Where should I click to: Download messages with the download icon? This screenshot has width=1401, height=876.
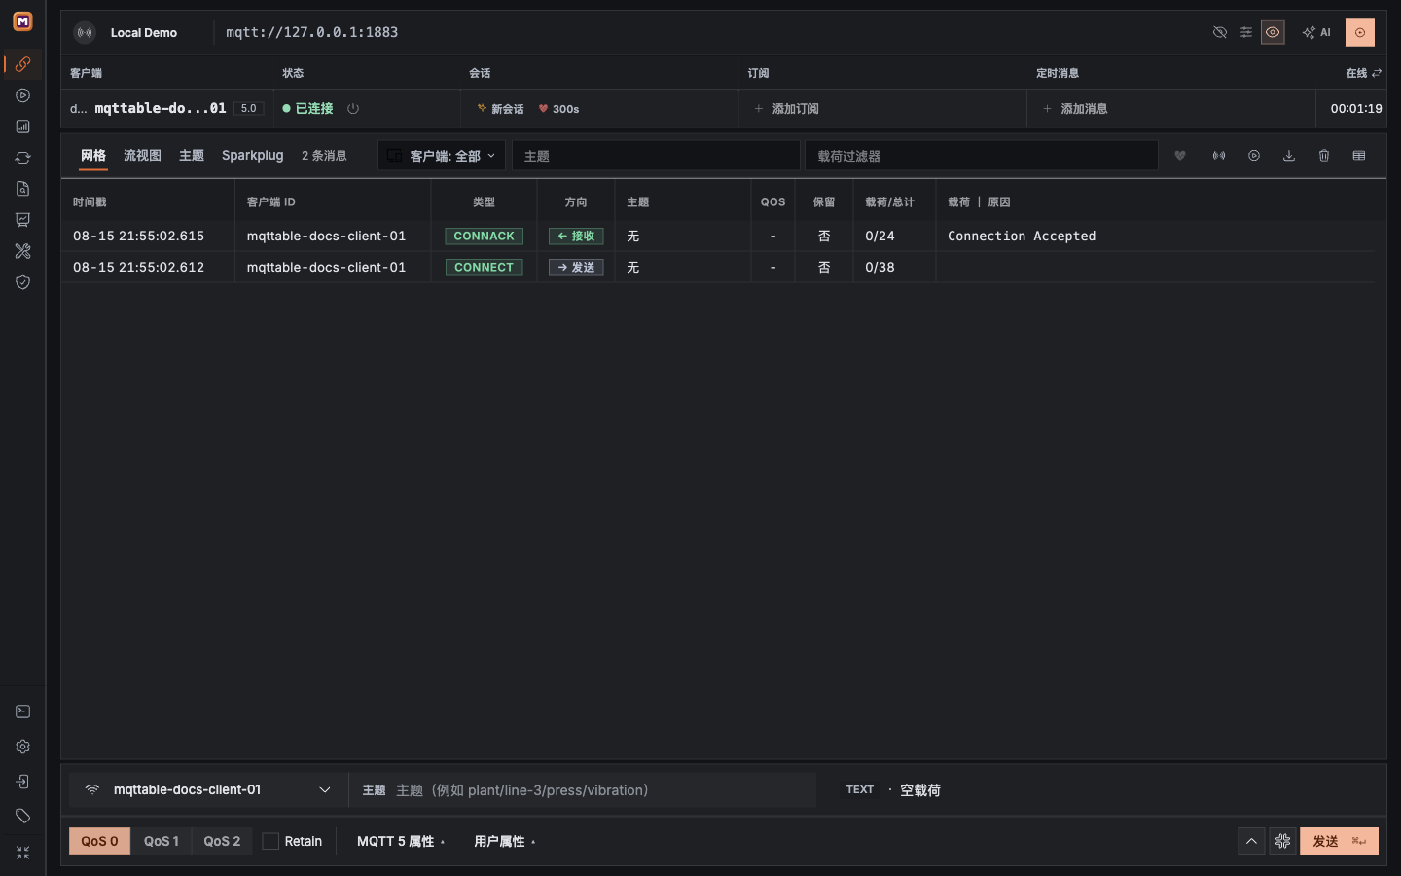click(1289, 156)
